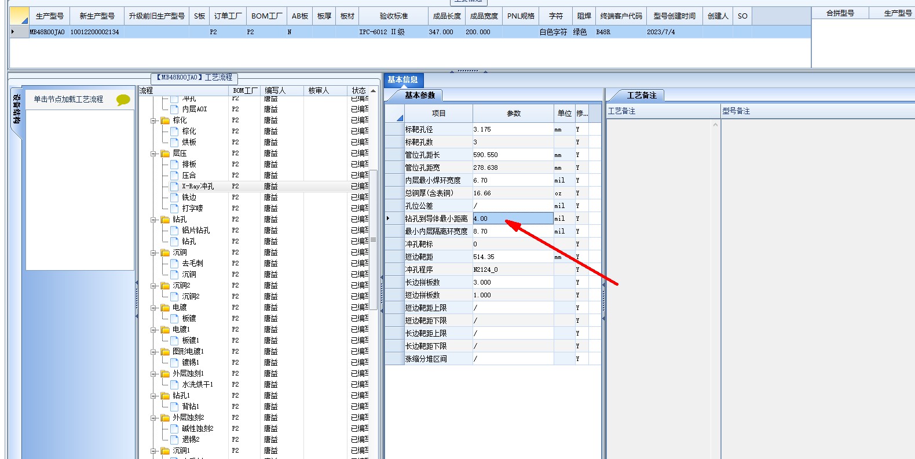The height and width of the screenshot is (459, 915).
Task: Click the 去毛刺 document icon
Action: coord(174,263)
